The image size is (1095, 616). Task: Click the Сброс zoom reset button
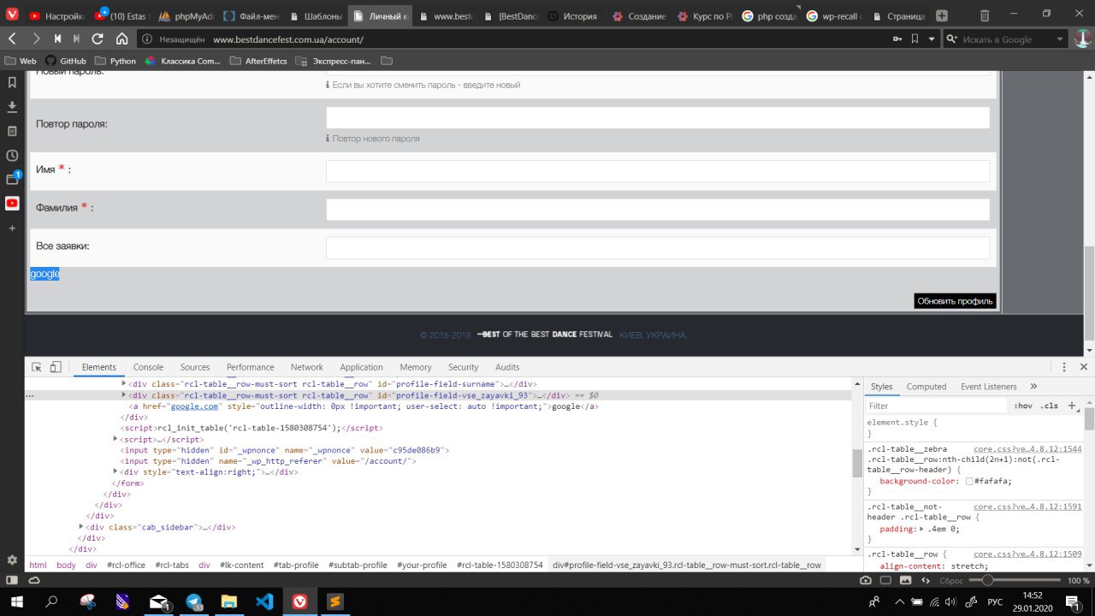coord(951,580)
